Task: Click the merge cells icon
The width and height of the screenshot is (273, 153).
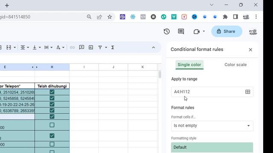Action: coord(9,47)
